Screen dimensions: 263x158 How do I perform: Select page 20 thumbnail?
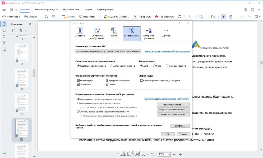pyautogui.click(x=21, y=78)
